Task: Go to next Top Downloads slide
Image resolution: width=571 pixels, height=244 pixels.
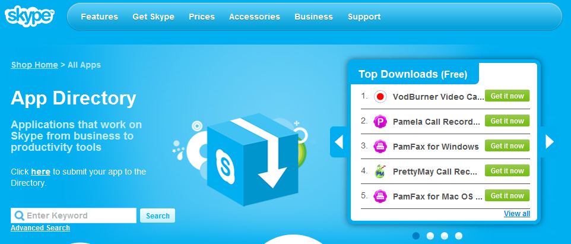Action: (549, 142)
